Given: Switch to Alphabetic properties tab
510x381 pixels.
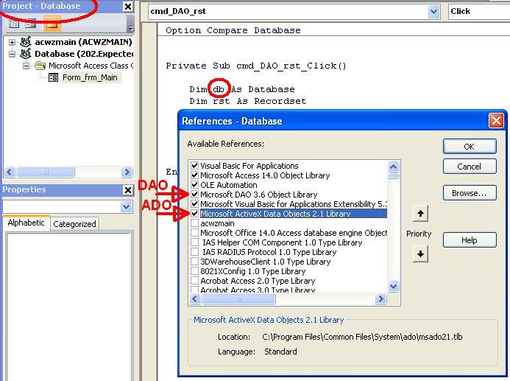Looking at the screenshot, I should click(26, 223).
